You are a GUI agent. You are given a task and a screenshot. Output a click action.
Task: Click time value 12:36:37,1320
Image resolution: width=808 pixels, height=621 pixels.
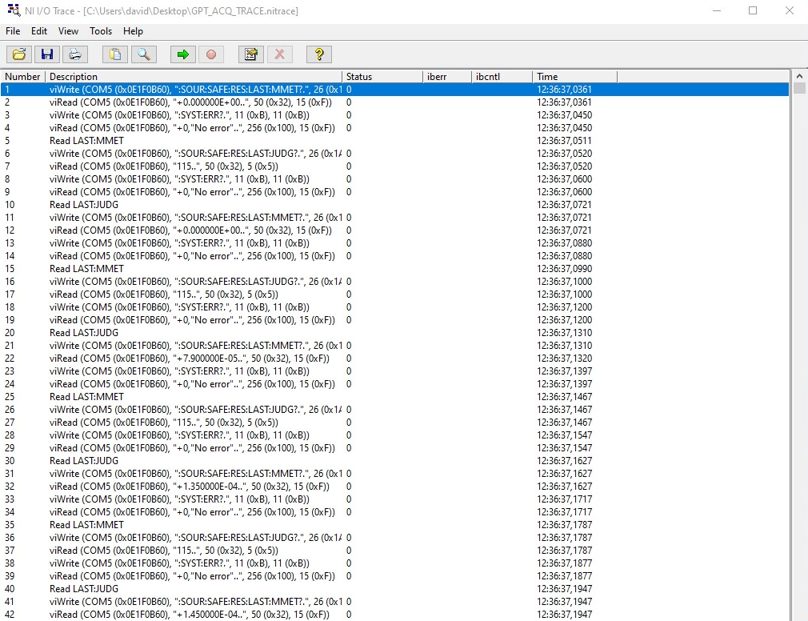click(564, 359)
